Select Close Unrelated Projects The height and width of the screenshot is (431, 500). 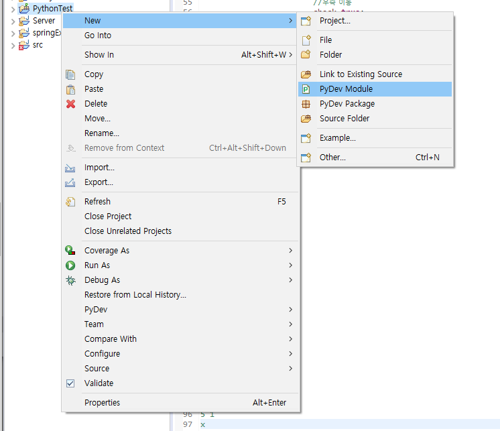click(180, 231)
